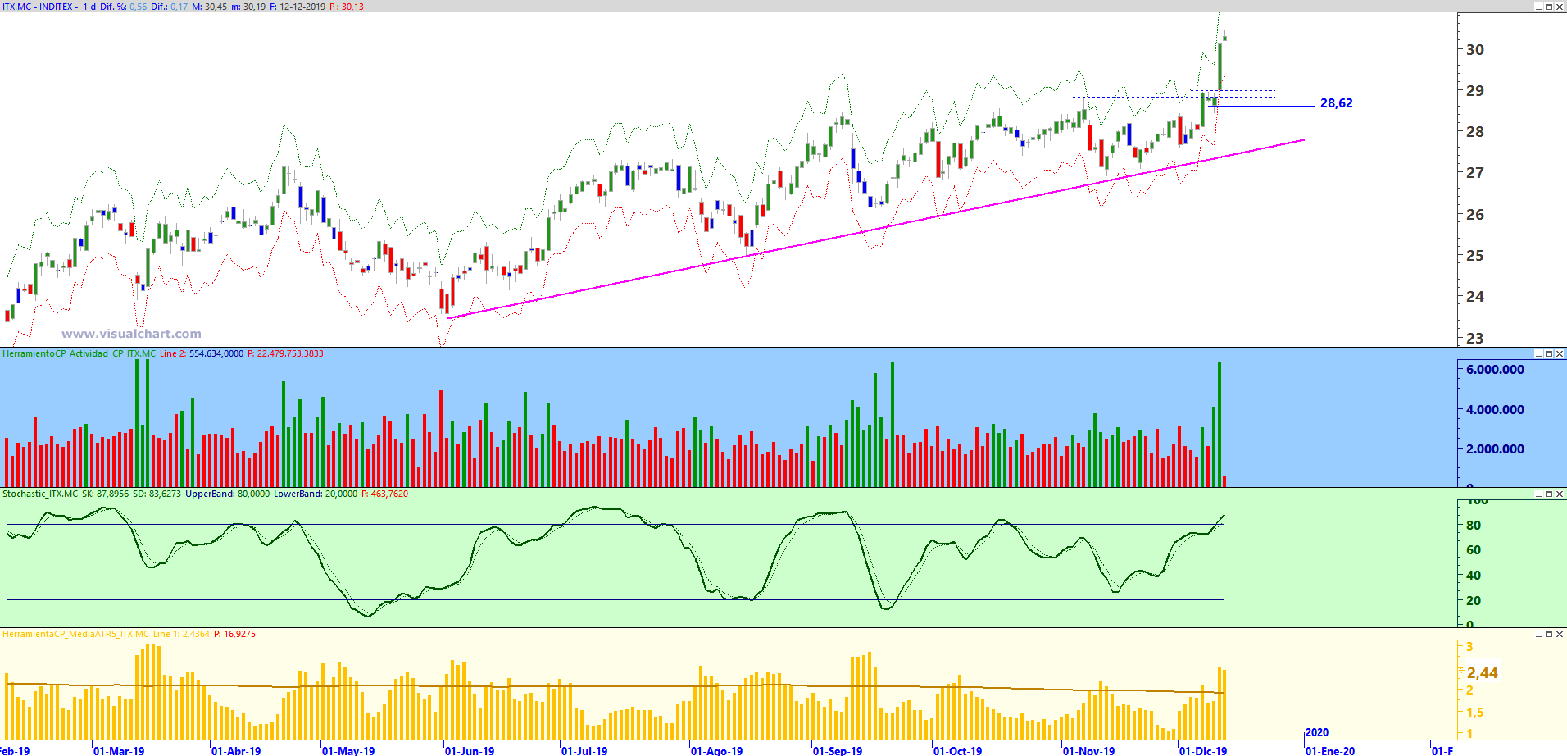Close the Actividad volume indicator panel
1567x756 pixels.
pyautogui.click(x=1560, y=353)
